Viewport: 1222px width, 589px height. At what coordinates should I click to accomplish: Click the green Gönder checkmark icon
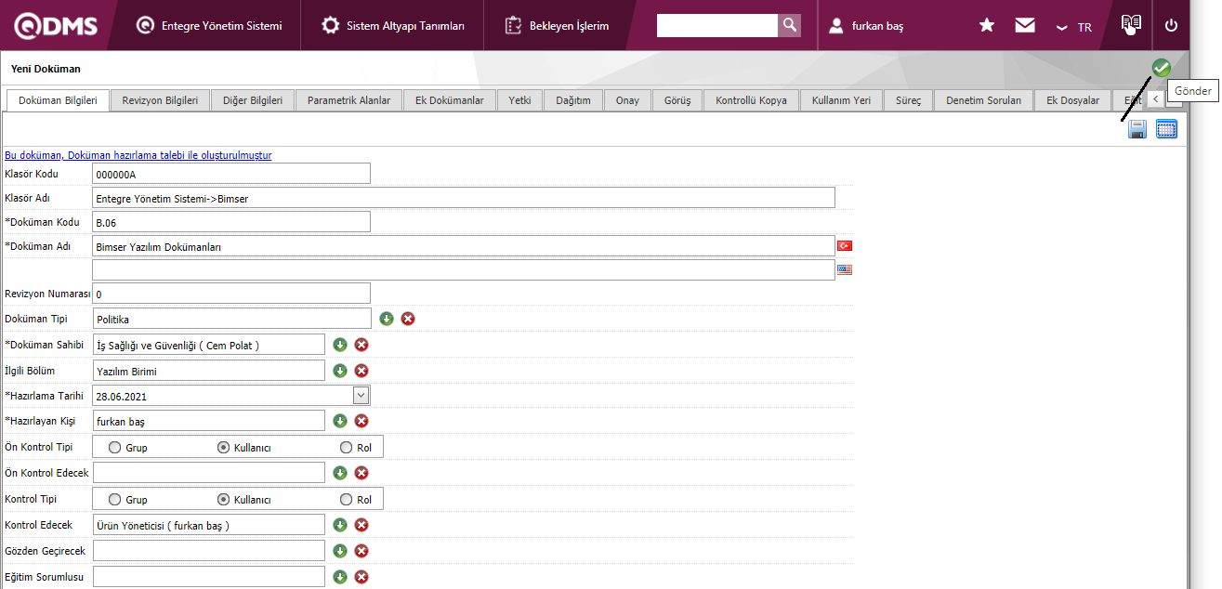pos(1161,68)
